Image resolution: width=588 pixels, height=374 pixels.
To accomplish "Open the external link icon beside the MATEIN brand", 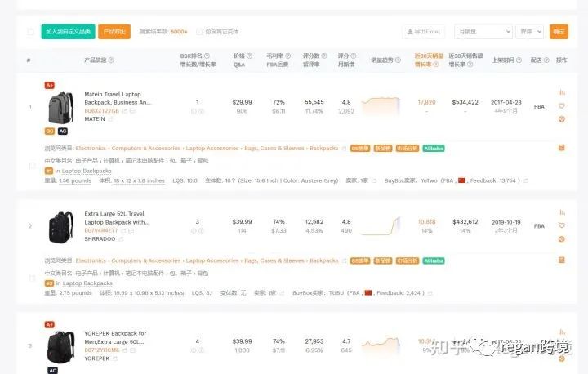I will pyautogui.click(x=110, y=119).
